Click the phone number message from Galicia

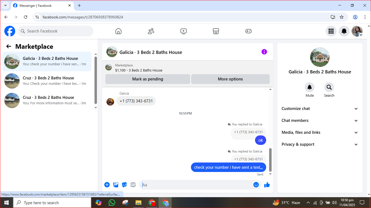[x=136, y=101]
